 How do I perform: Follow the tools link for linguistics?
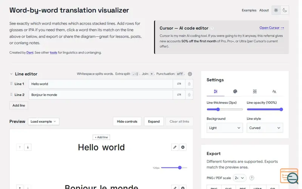(x=53, y=53)
